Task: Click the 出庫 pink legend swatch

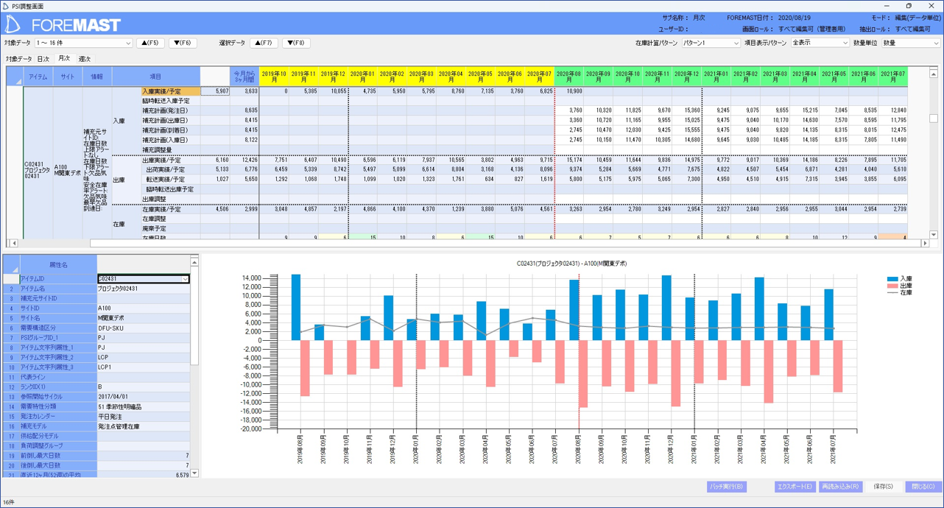Action: tap(892, 286)
